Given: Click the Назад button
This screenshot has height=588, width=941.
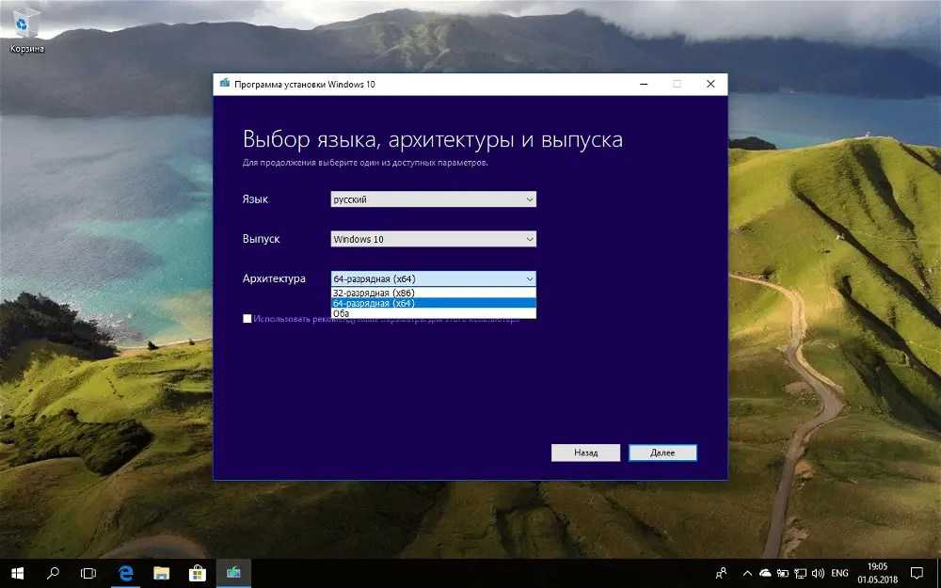Looking at the screenshot, I should click(x=585, y=453).
